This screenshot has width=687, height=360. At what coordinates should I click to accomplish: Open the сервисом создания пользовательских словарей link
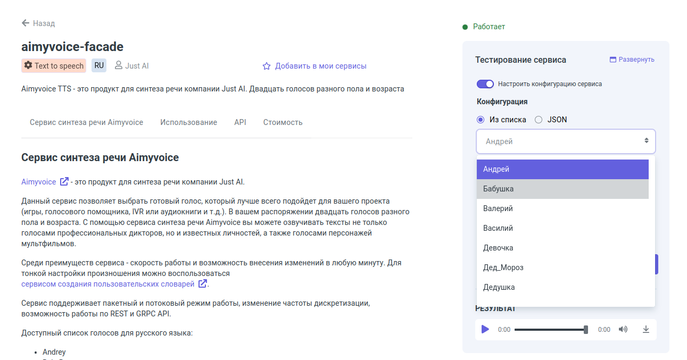pyautogui.click(x=108, y=284)
